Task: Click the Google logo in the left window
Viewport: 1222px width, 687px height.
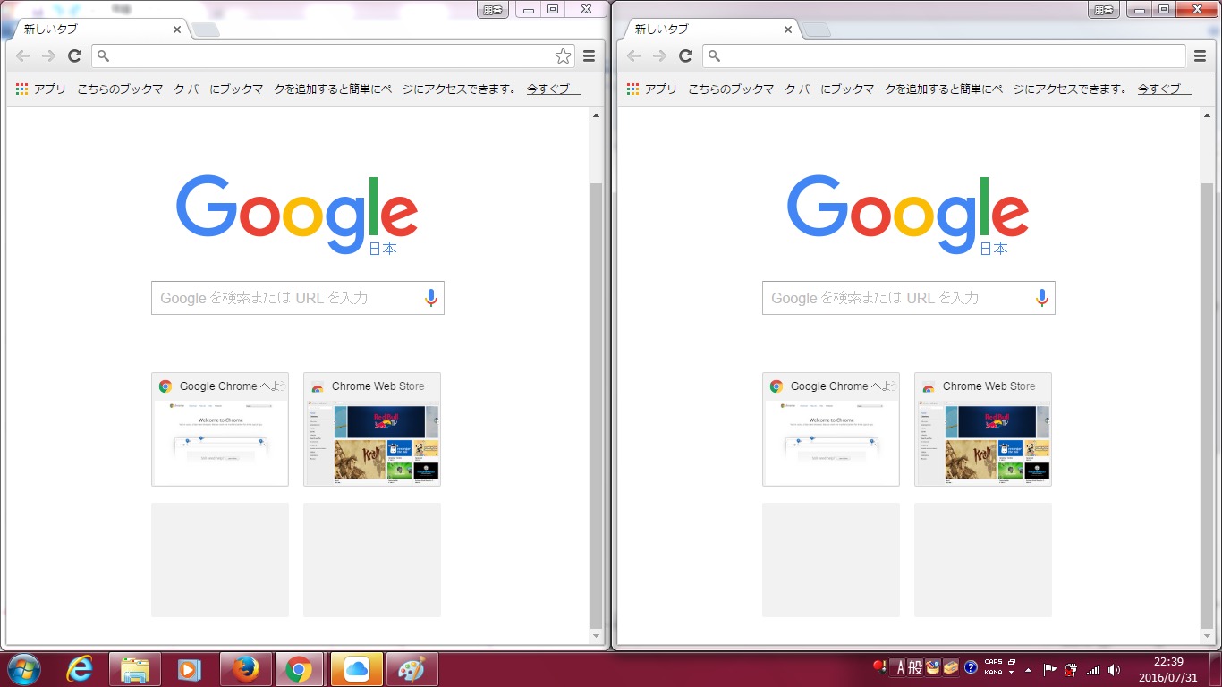Action: point(297,215)
